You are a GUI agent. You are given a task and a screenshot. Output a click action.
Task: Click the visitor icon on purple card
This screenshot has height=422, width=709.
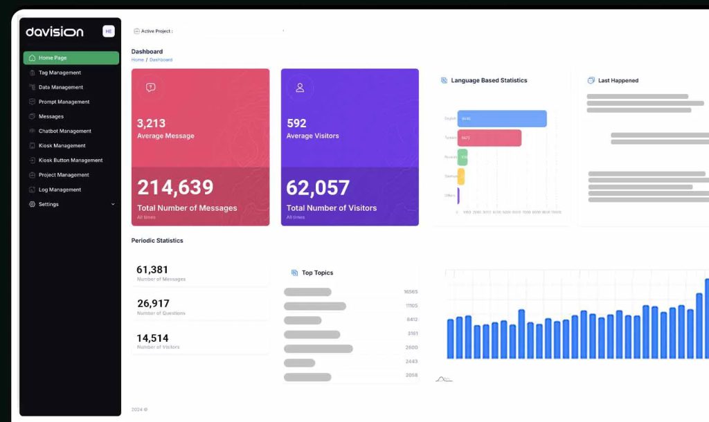(x=300, y=87)
